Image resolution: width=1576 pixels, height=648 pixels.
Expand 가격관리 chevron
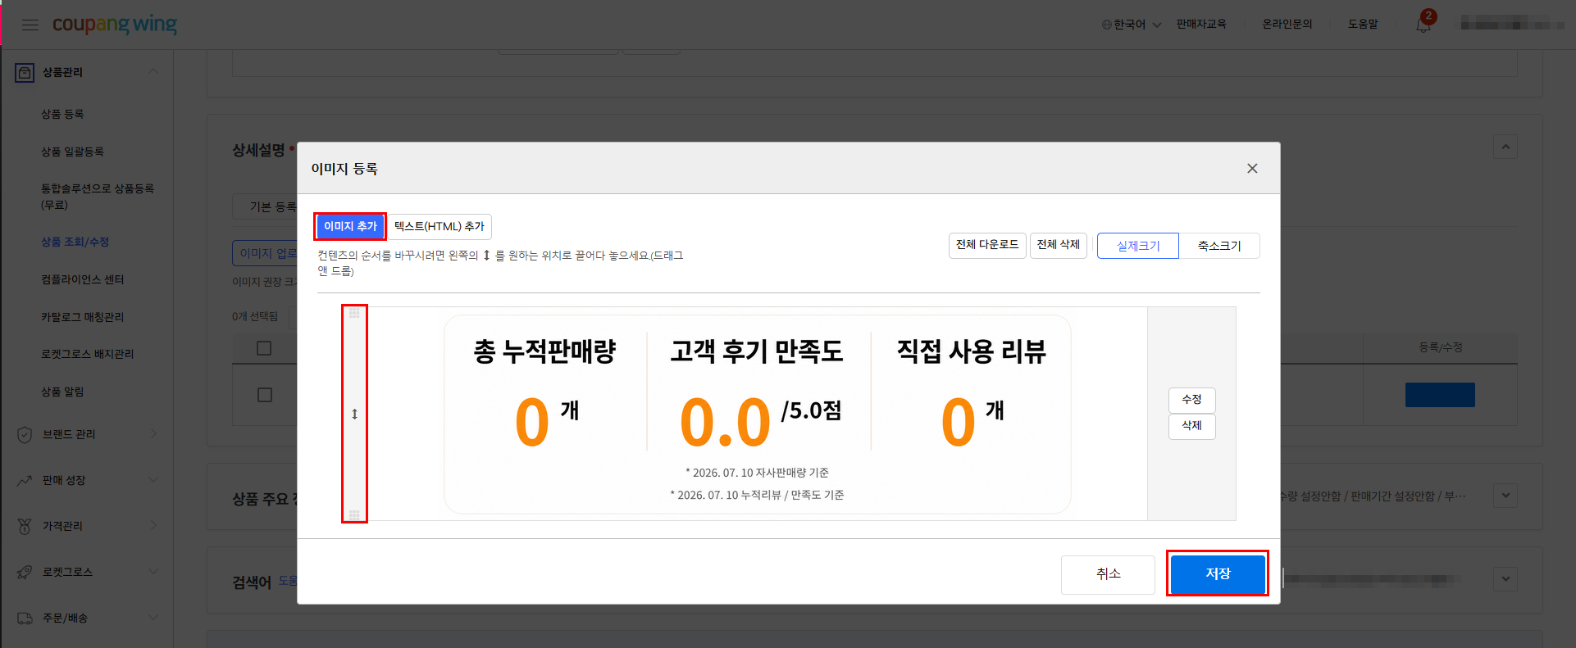[153, 525]
